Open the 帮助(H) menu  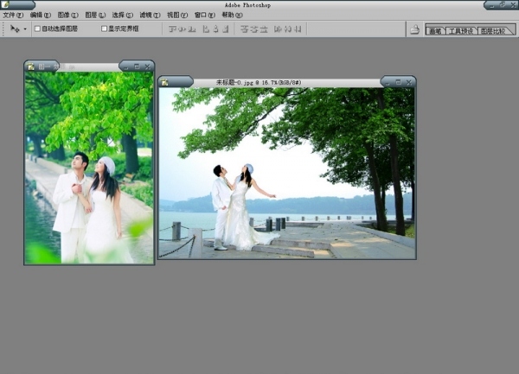pos(233,15)
